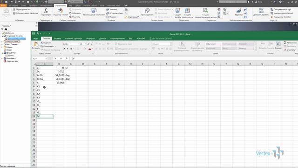
Task: Open Inventor Manage tab
Action: [61, 6]
